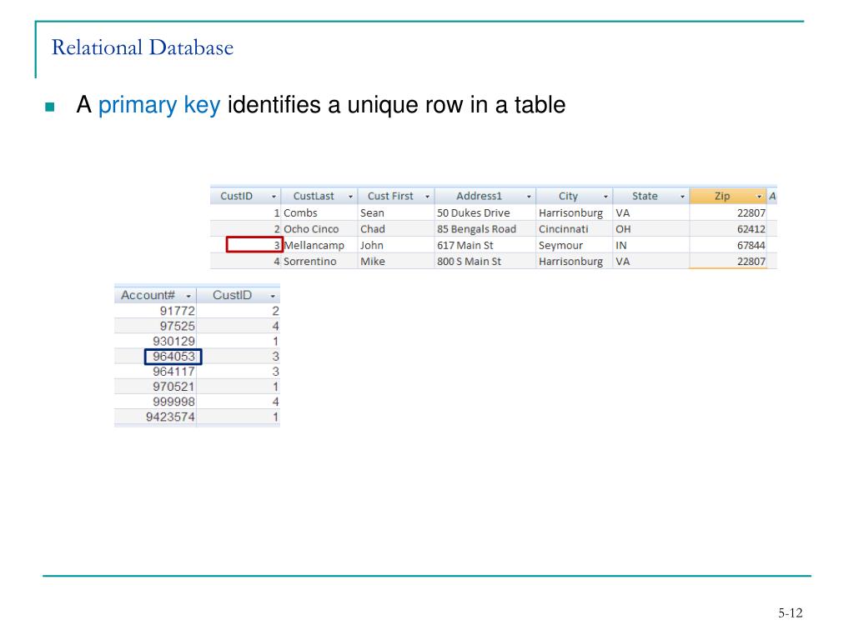This screenshot has width=854, height=640.
Task: Open the CustID column dropdown in customer table
Action: point(274,197)
